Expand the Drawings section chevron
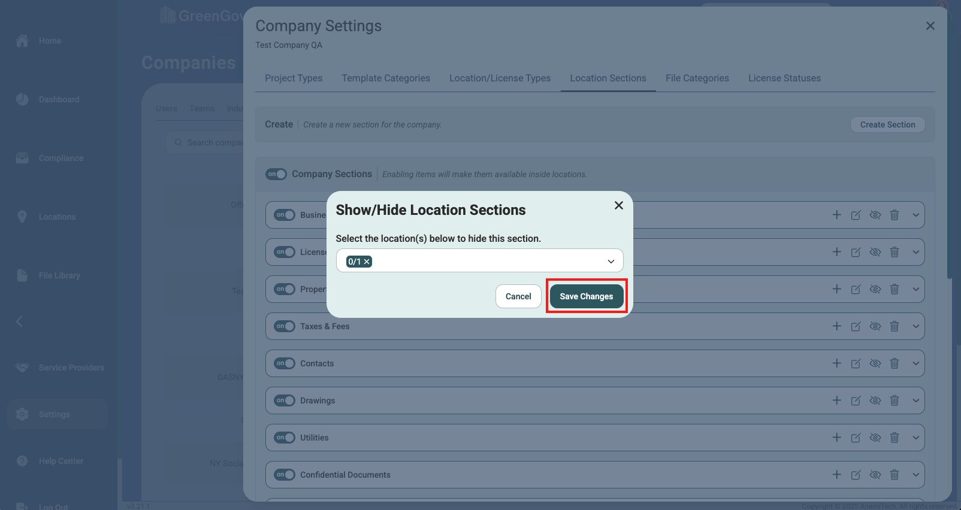Image resolution: width=961 pixels, height=510 pixels. click(x=915, y=400)
